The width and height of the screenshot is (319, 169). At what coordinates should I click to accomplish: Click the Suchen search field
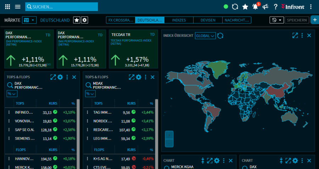pyautogui.click(x=62, y=7)
